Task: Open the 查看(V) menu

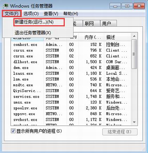Action: [x=51, y=14]
